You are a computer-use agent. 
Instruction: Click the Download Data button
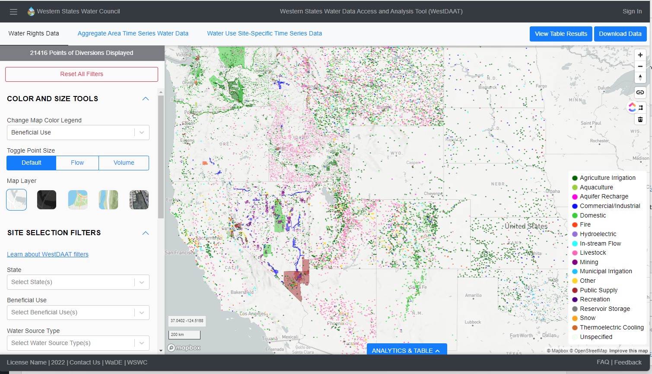pyautogui.click(x=620, y=34)
